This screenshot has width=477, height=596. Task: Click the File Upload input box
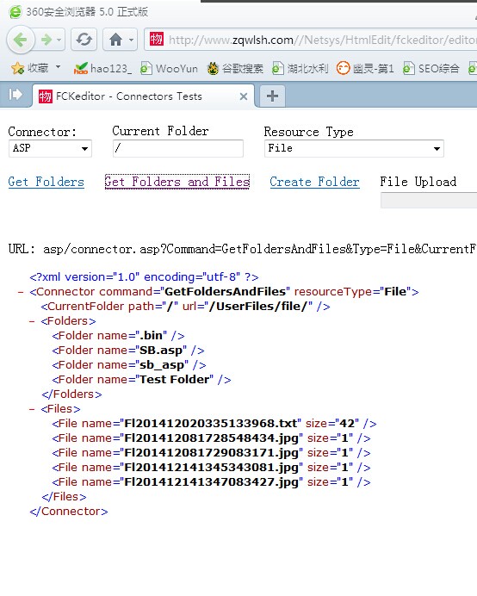(x=429, y=201)
